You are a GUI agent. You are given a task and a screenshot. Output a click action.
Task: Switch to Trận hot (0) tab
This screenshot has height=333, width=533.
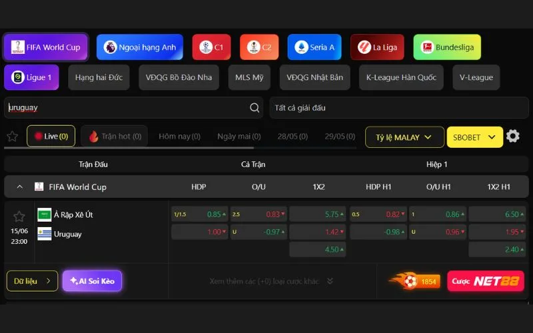tap(115, 137)
